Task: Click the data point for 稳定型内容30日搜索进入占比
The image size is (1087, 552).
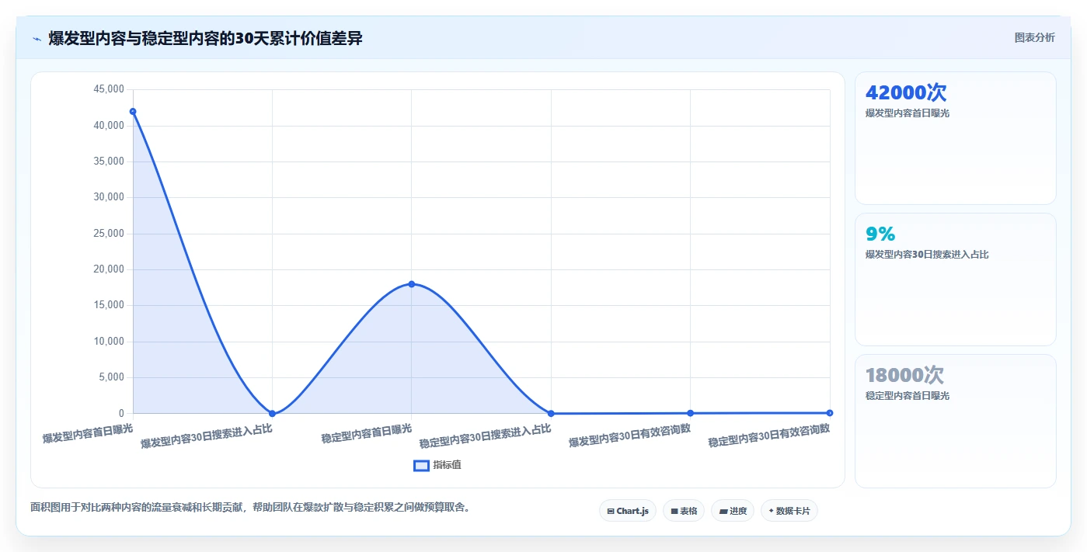Action: click(551, 413)
